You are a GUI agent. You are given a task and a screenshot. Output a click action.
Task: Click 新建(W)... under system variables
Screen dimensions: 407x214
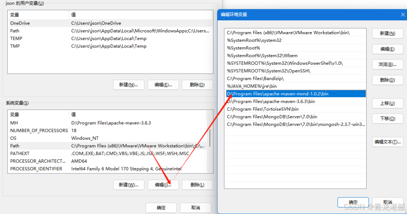click(x=129, y=185)
